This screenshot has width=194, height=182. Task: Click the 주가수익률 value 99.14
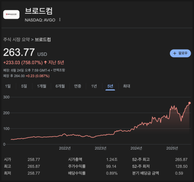coord(111,166)
